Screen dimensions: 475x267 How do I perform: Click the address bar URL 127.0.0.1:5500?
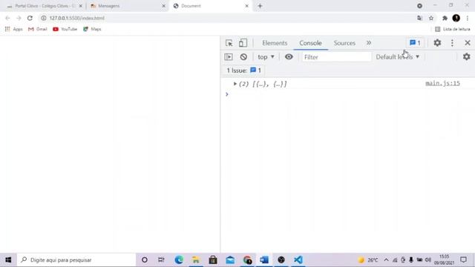point(77,18)
